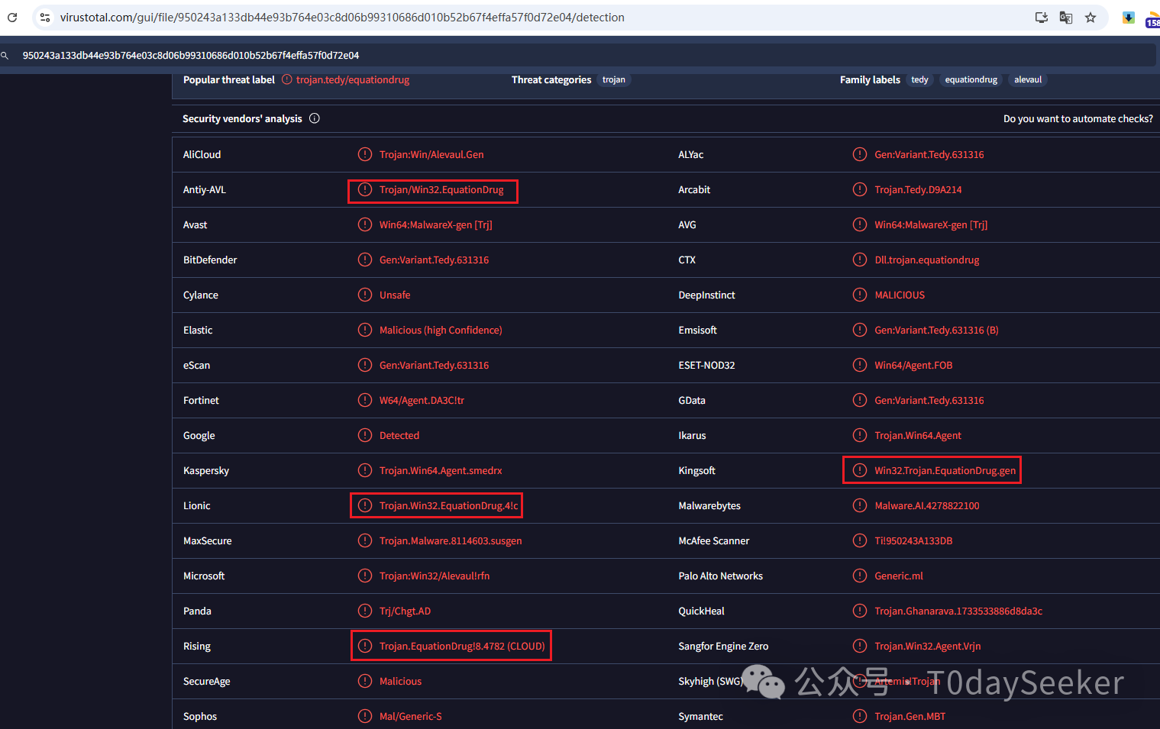Bookmark this page with the star icon
This screenshot has height=729, width=1160.
[x=1091, y=18]
